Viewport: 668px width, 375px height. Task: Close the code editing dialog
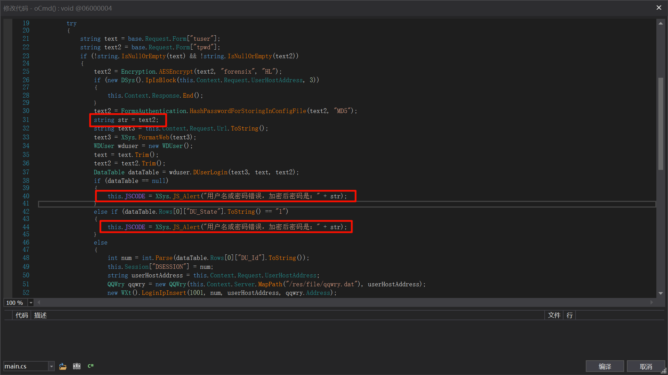tap(659, 8)
